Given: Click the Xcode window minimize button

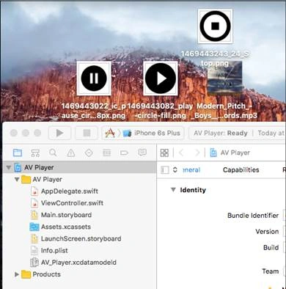Looking at the screenshot, I should pyautogui.click(x=26, y=133).
